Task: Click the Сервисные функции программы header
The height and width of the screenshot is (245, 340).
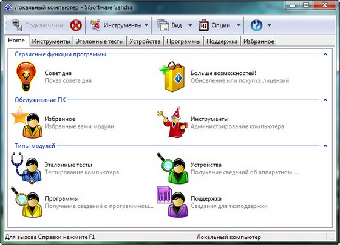Action: (x=60, y=54)
